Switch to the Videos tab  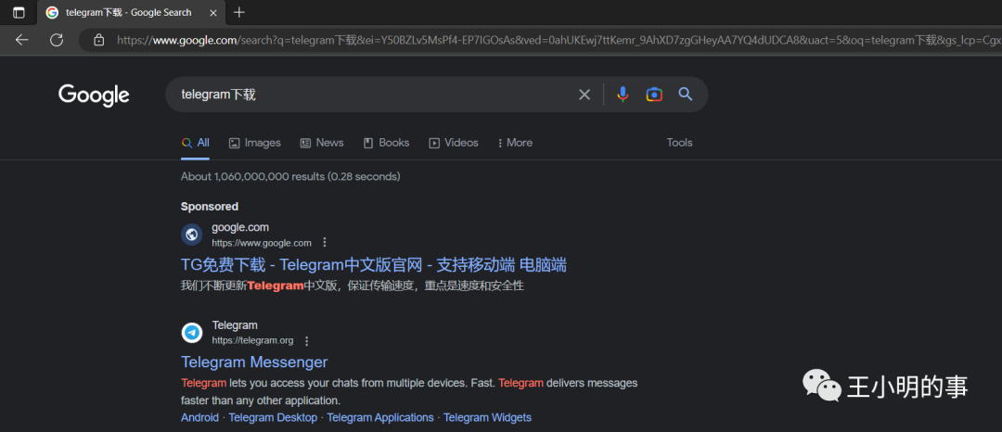point(454,143)
